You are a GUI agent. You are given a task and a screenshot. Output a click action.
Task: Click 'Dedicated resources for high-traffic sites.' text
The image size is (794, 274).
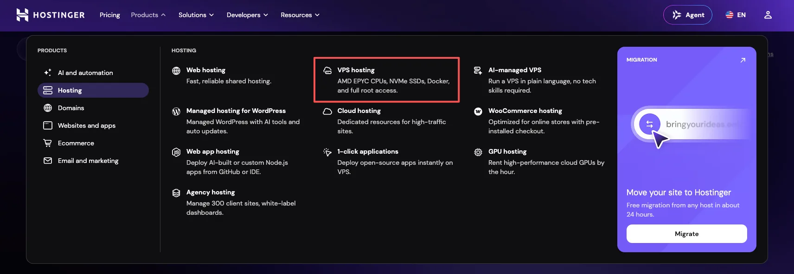[392, 126]
